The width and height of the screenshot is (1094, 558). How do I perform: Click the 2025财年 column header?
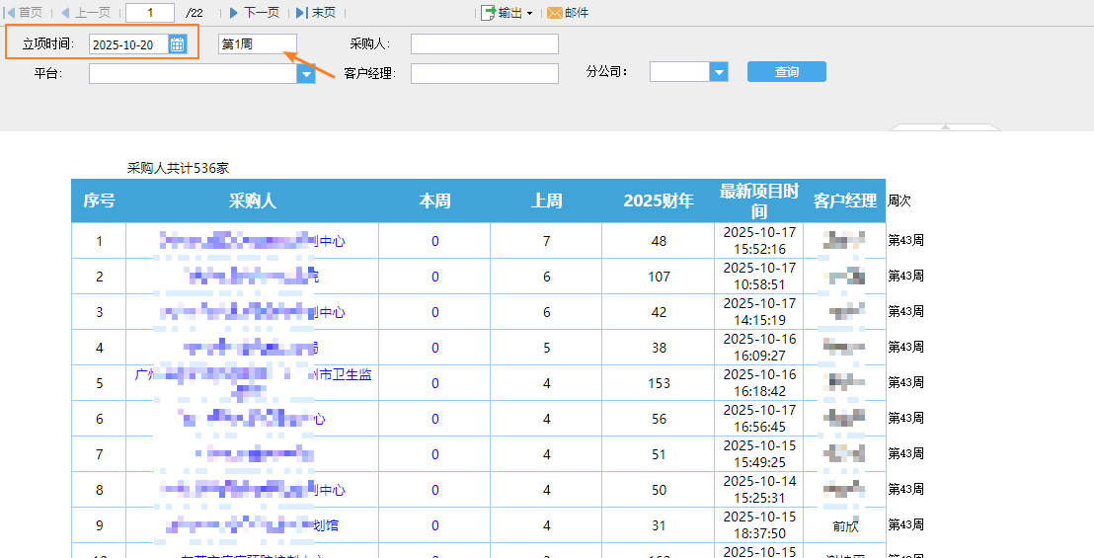[659, 200]
